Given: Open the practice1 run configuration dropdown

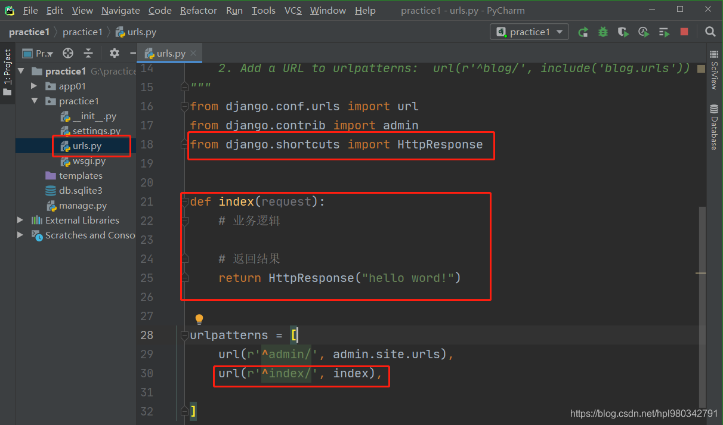Looking at the screenshot, I should (529, 32).
